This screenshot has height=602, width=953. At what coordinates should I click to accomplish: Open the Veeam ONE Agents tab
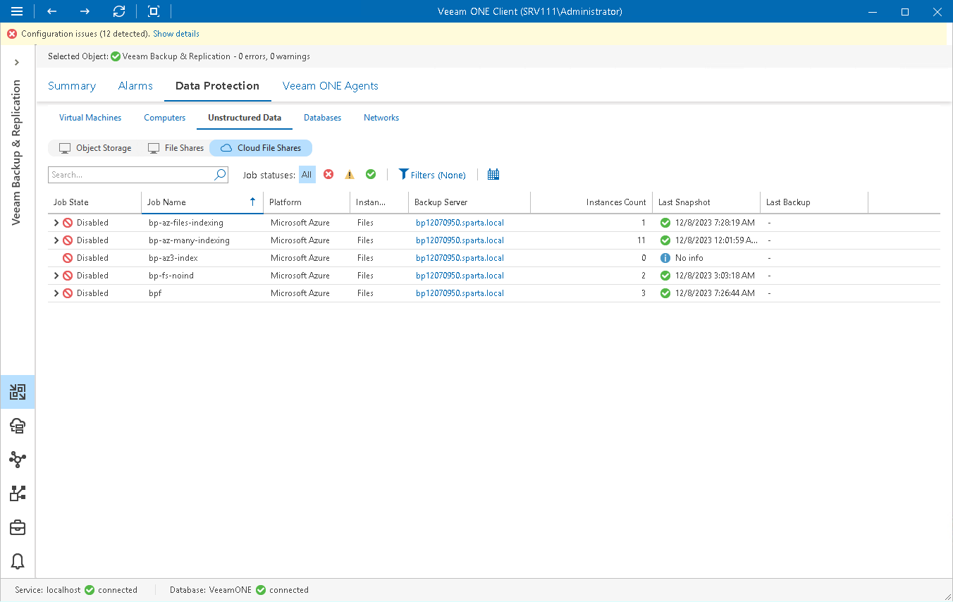331,86
